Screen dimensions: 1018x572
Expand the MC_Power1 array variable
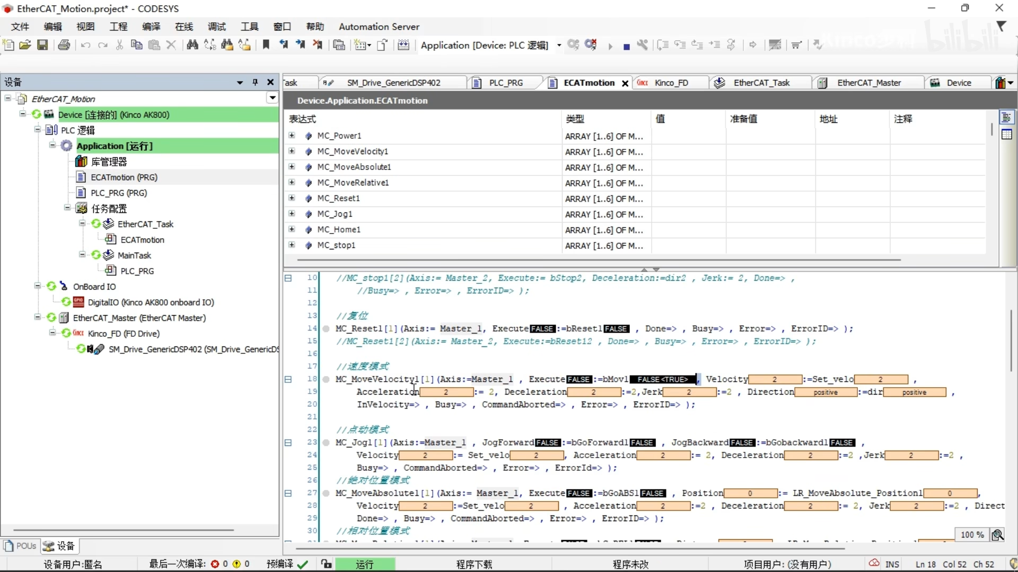(292, 136)
